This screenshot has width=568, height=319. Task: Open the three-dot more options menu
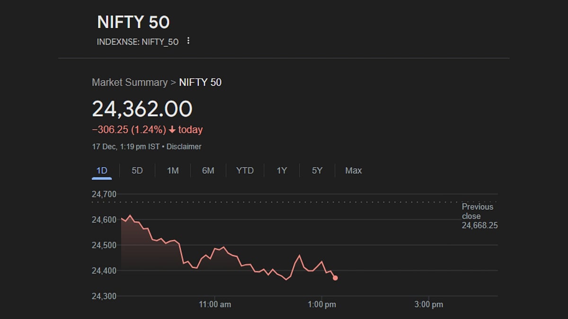pos(188,41)
